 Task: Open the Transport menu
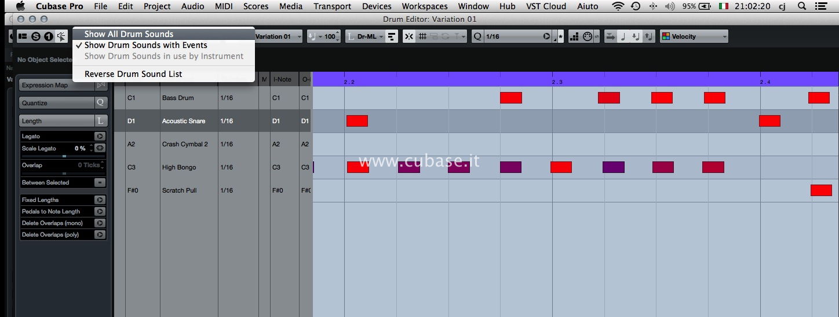(x=332, y=6)
